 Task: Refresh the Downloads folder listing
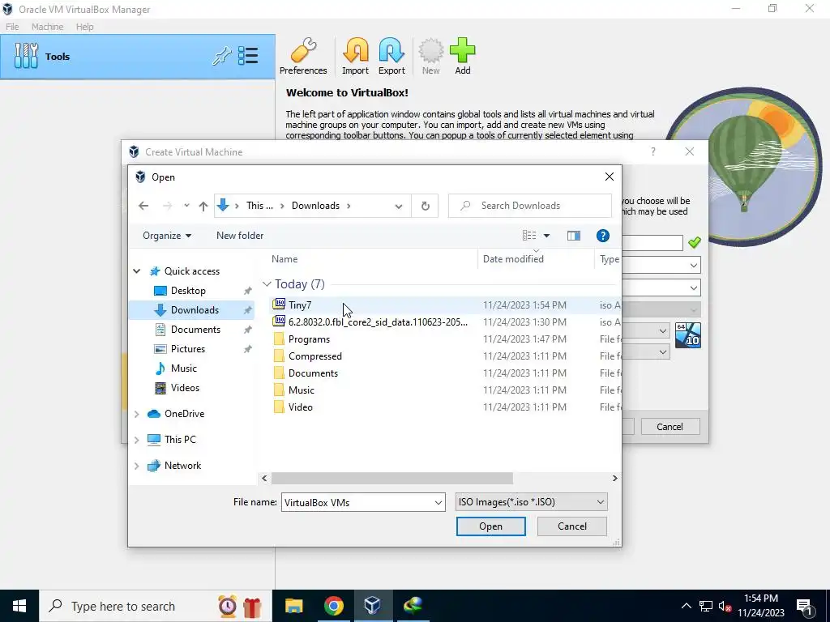pyautogui.click(x=425, y=206)
